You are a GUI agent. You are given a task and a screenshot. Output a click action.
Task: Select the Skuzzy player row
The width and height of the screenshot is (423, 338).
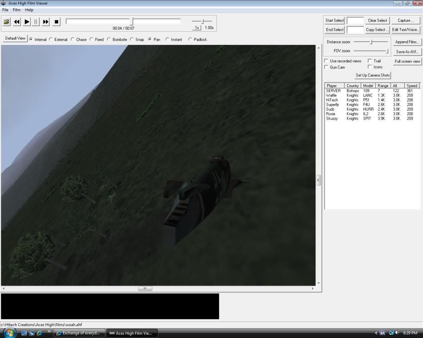372,118
